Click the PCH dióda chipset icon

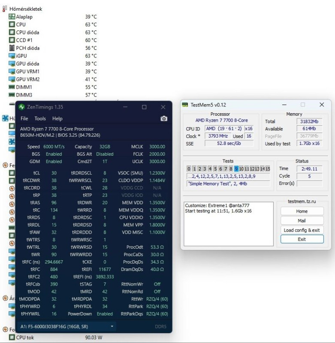click(x=12, y=48)
